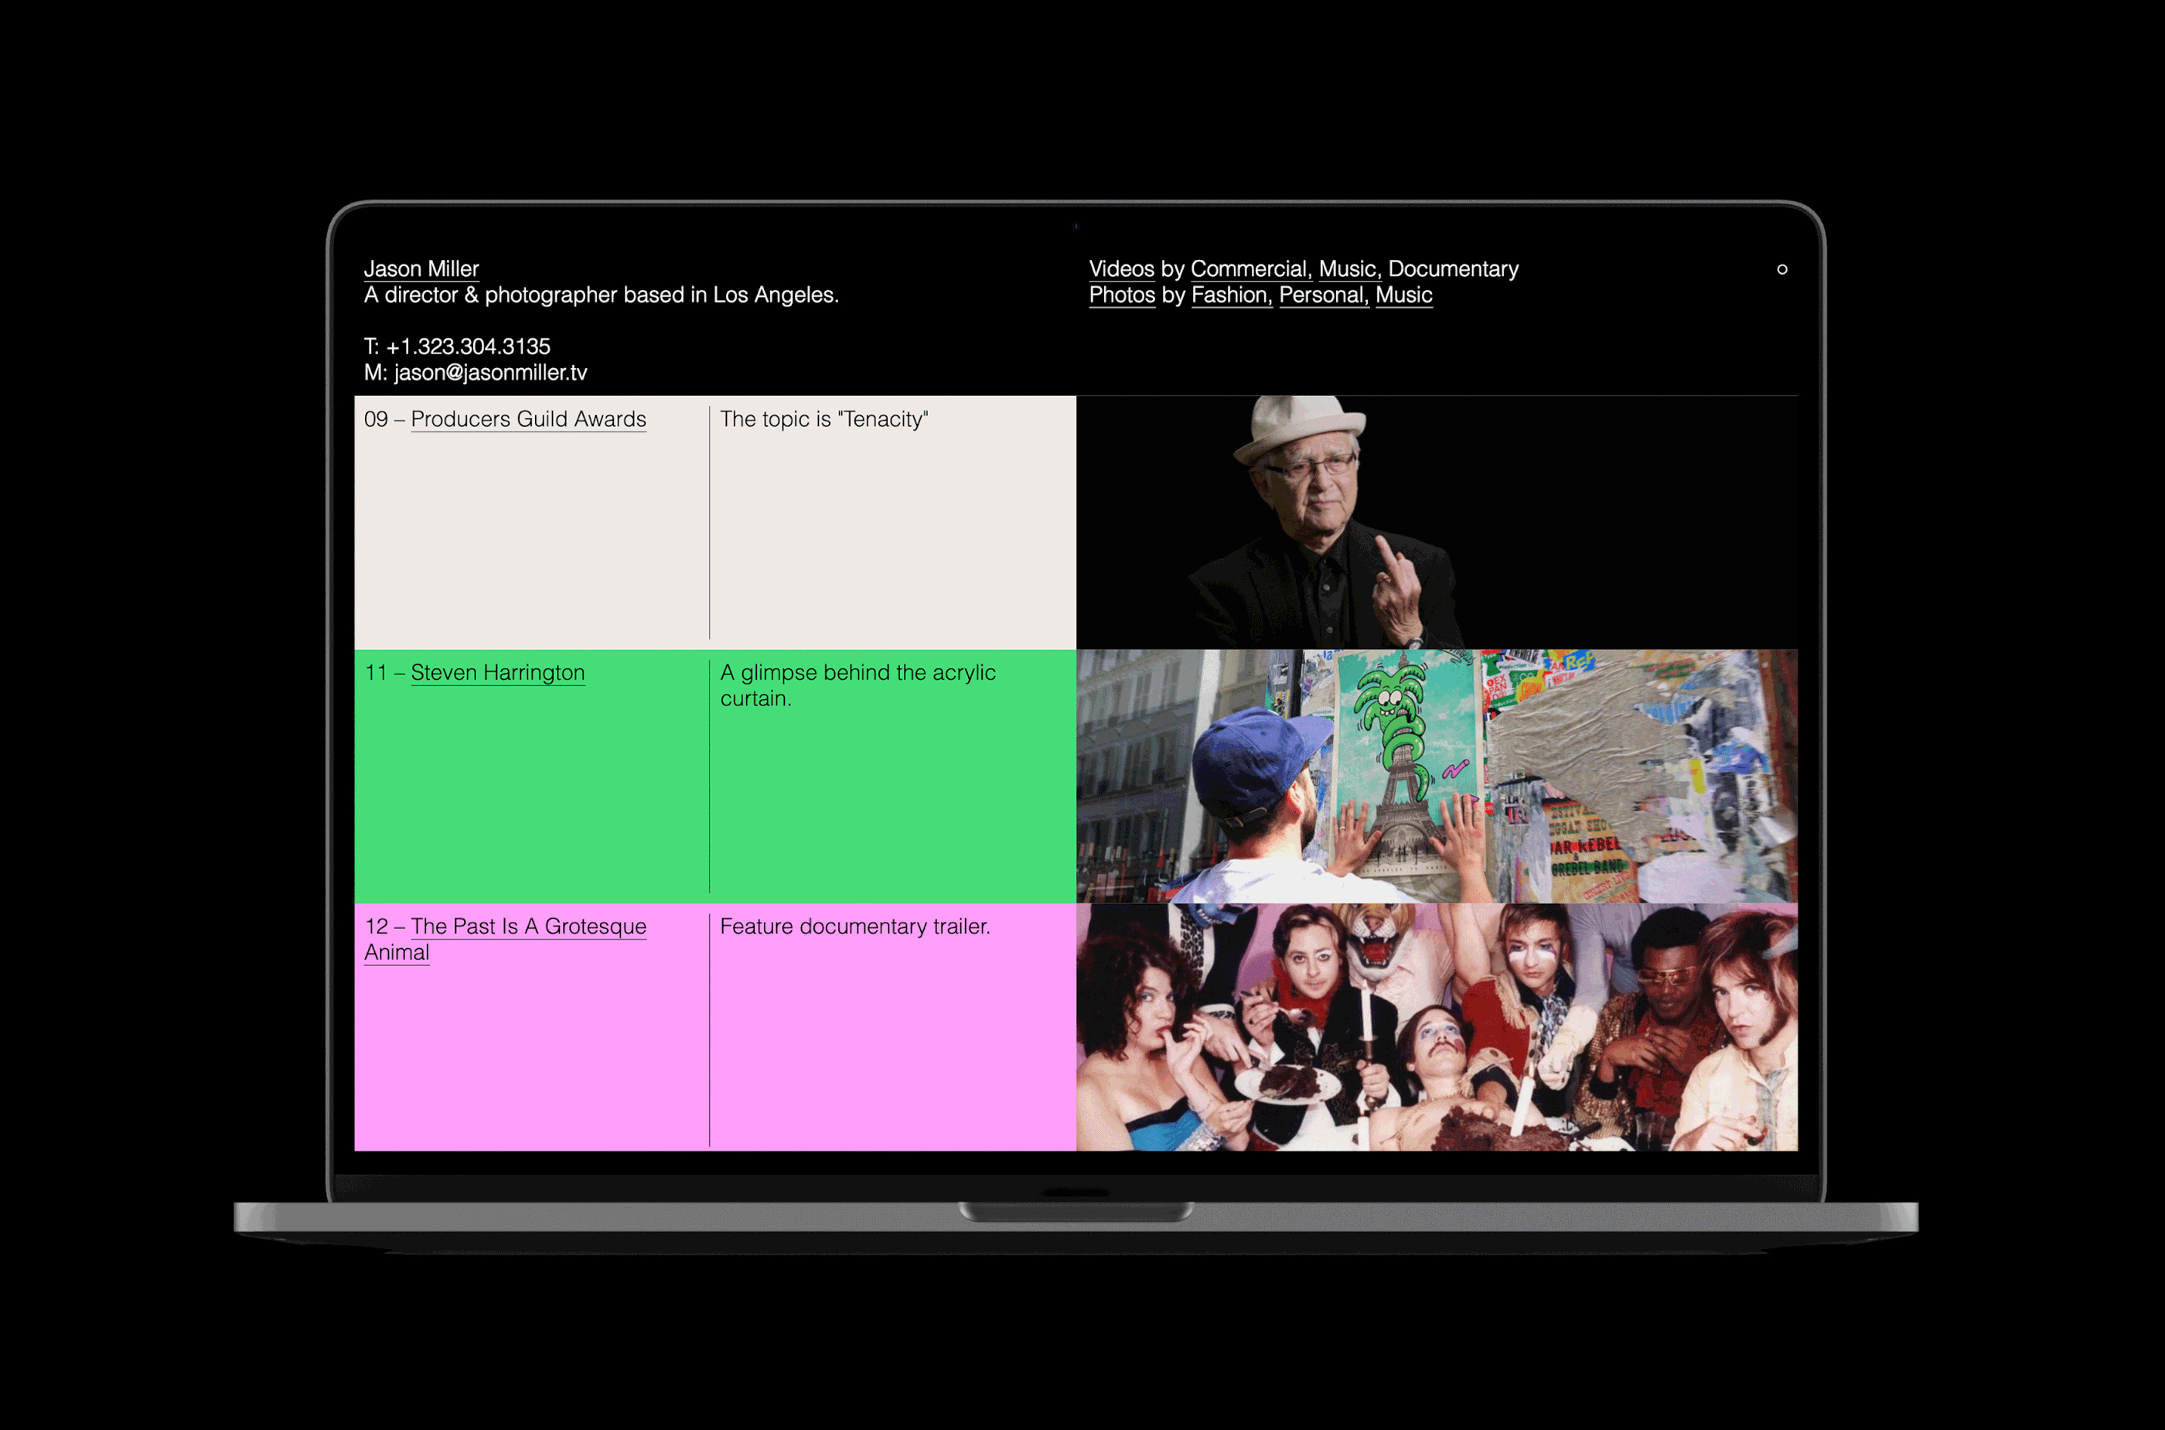Filter photos by Music category
The image size is (2165, 1430).
click(x=1403, y=295)
